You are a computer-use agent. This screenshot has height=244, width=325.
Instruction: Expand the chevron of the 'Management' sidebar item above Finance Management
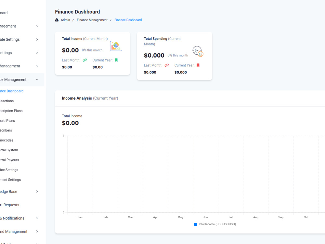[x=37, y=66]
